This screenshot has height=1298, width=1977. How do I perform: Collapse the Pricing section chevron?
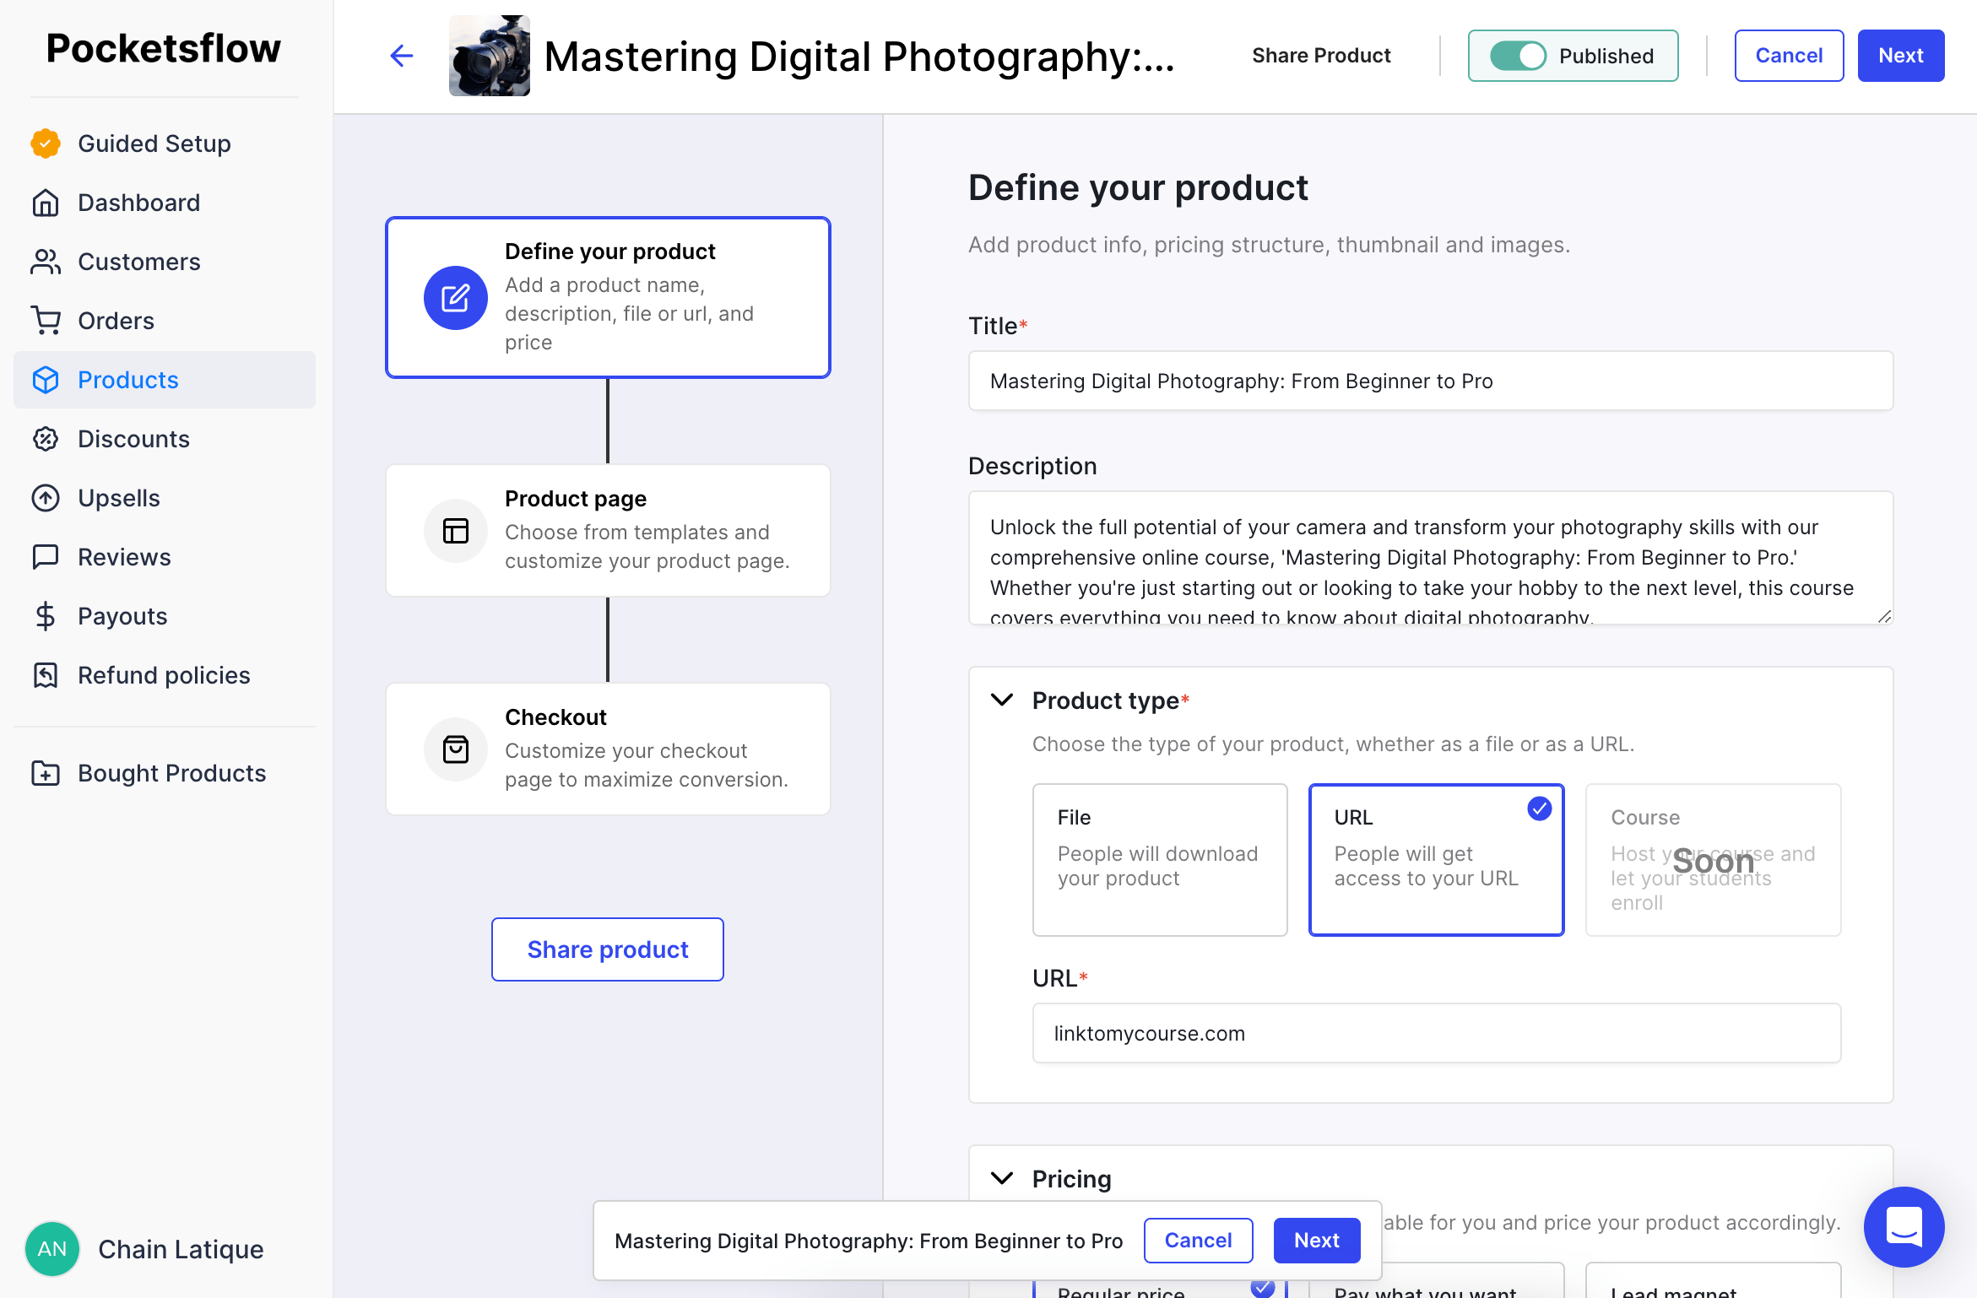(1002, 1178)
